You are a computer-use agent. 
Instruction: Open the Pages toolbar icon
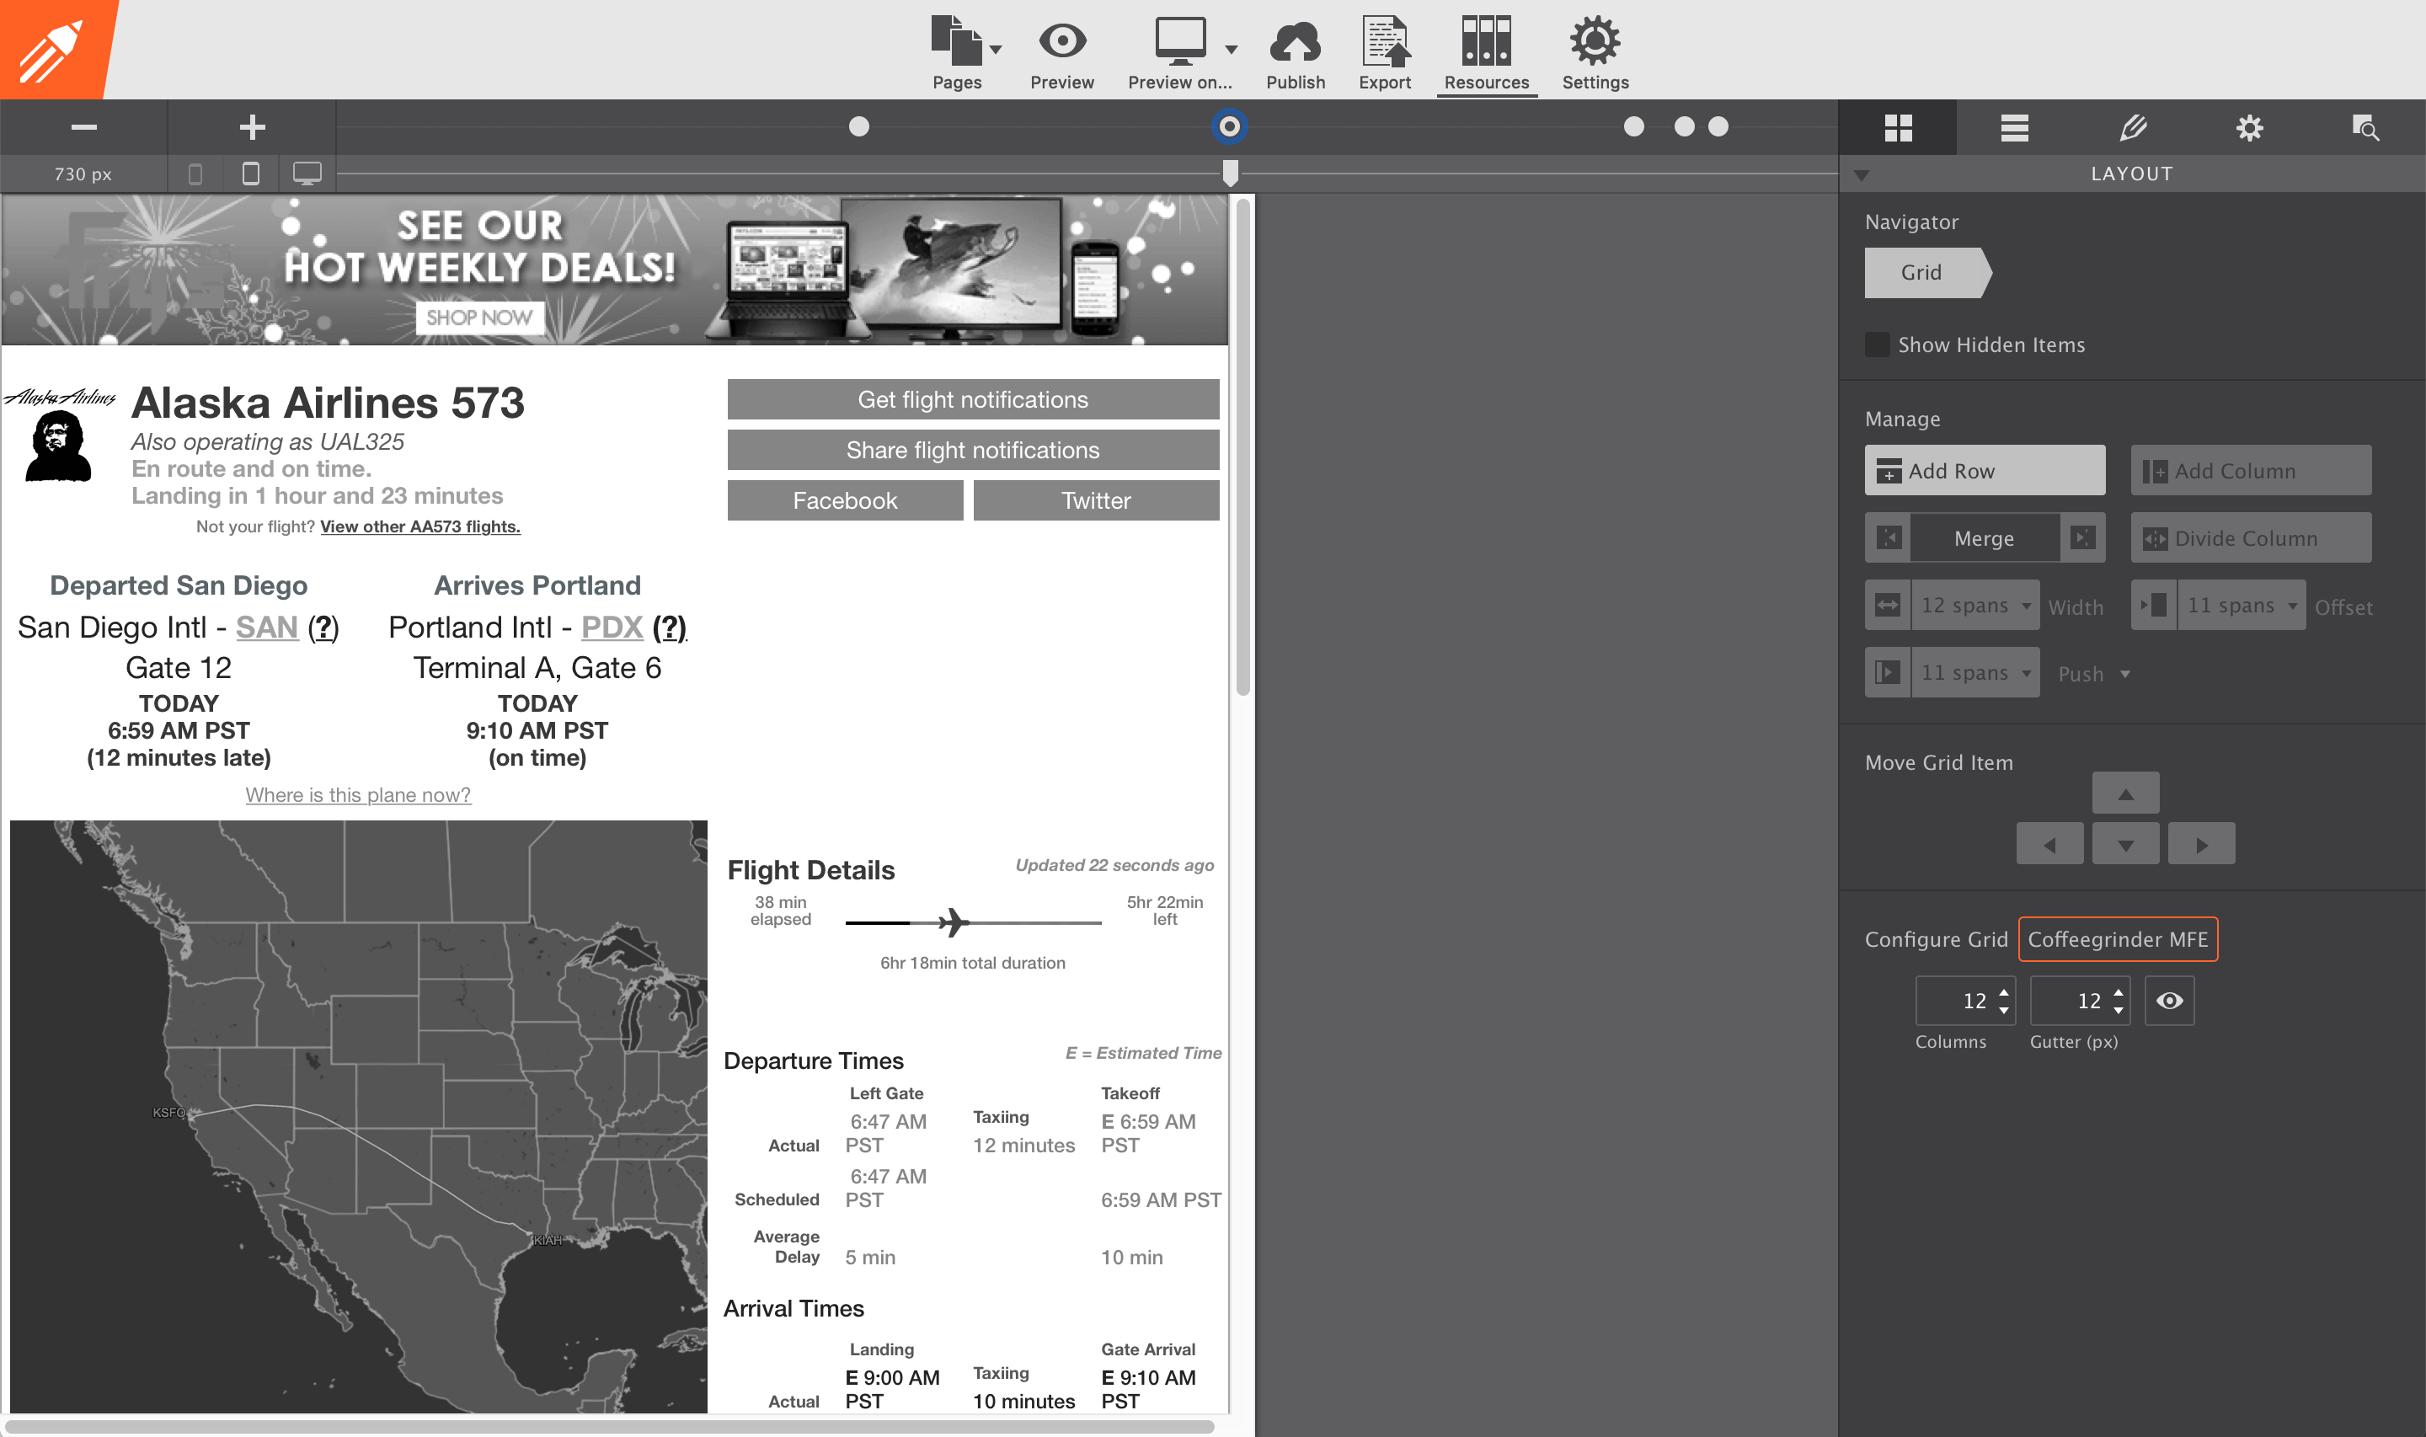[x=956, y=44]
